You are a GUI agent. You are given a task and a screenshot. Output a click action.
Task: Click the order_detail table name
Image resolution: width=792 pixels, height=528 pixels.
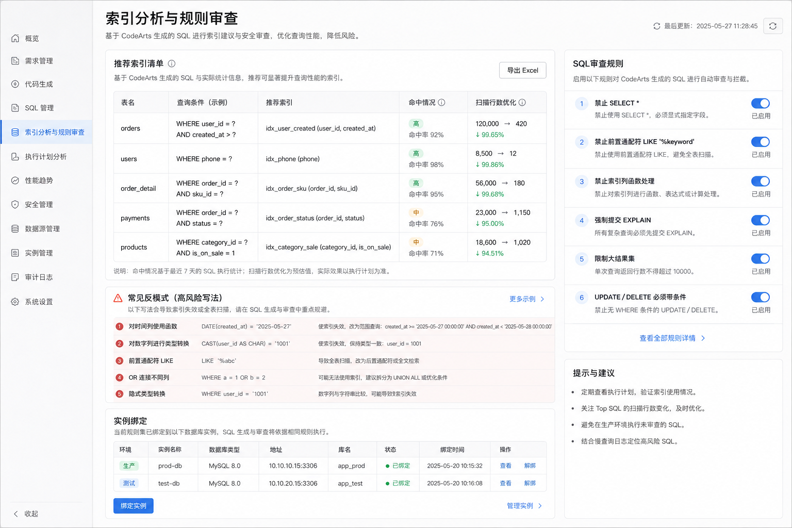(138, 189)
